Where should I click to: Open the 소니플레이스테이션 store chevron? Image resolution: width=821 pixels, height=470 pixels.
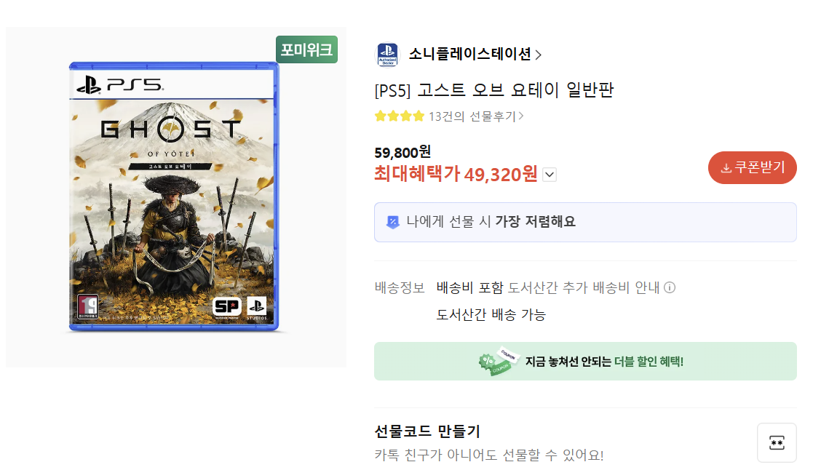tap(539, 55)
